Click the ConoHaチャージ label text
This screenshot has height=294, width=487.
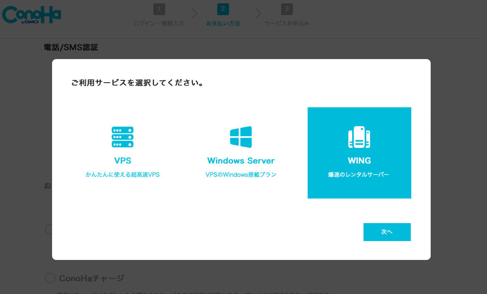[92, 278]
